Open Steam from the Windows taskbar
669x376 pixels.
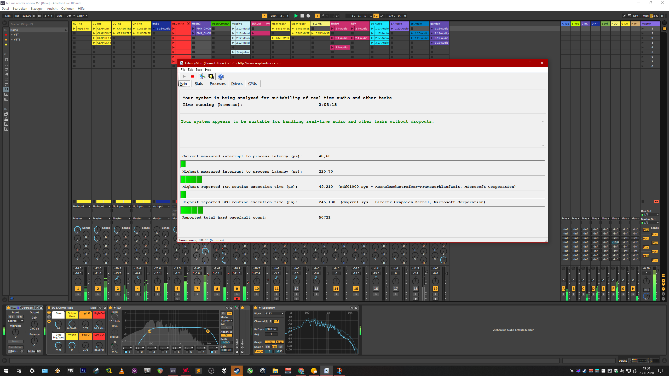click(x=237, y=371)
